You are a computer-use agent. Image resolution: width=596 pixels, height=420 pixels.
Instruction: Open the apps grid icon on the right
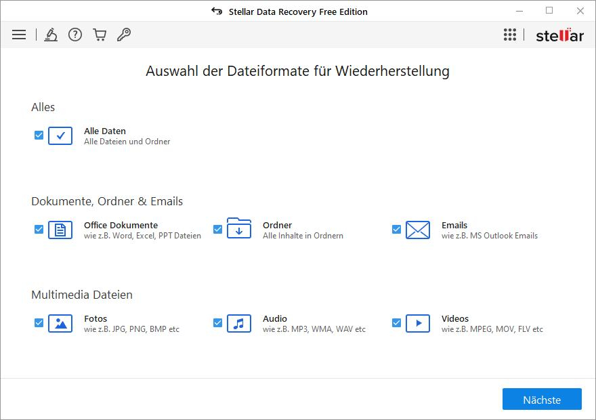tap(510, 34)
